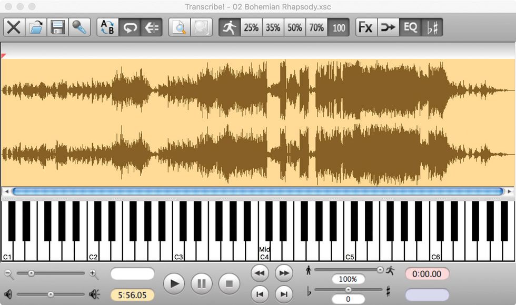The image size is (516, 305).
Task: Click the A/B text blocks icon
Action: 108,27
